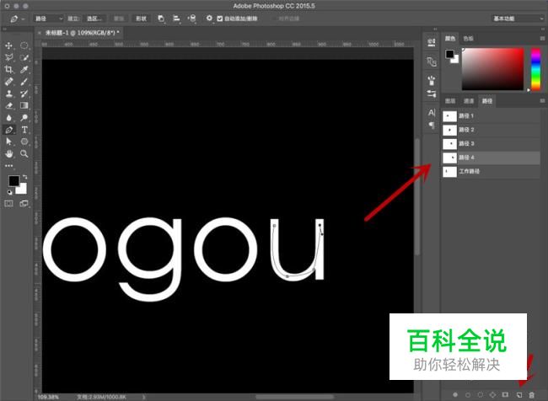
Task: Load path as selection icon
Action: pyautogui.click(x=481, y=395)
